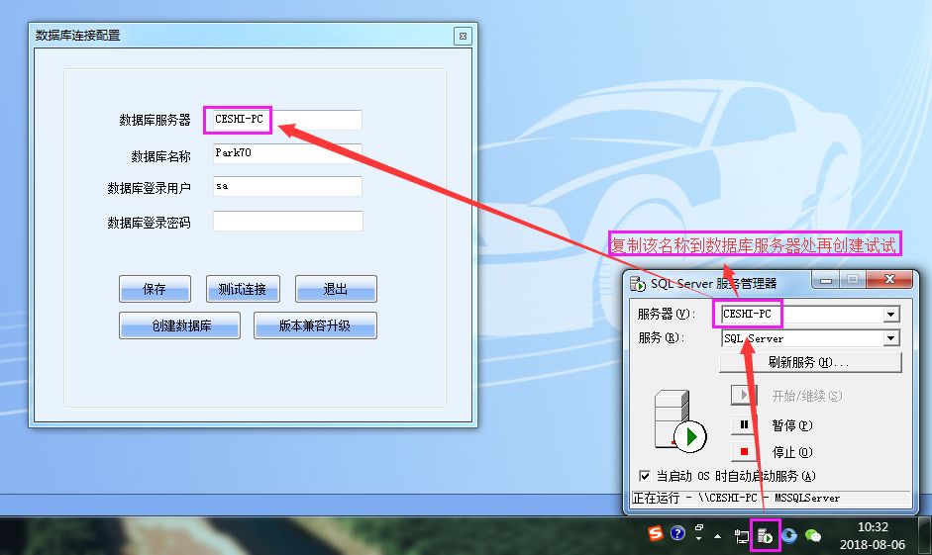Click the 数据库名称 label
The width and height of the screenshot is (932, 555).
[x=160, y=156]
